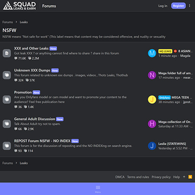Screen dimensions: 195x195
Task: Click the nwar... username link
Action: pos(188,78)
